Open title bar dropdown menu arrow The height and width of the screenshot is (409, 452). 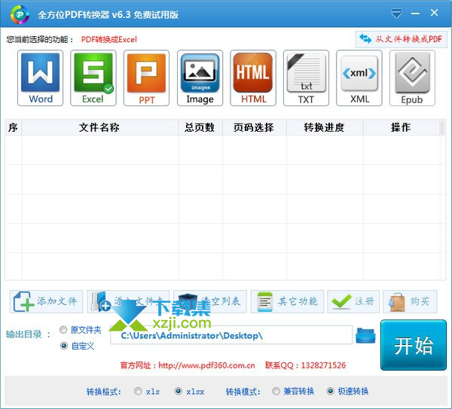396,14
